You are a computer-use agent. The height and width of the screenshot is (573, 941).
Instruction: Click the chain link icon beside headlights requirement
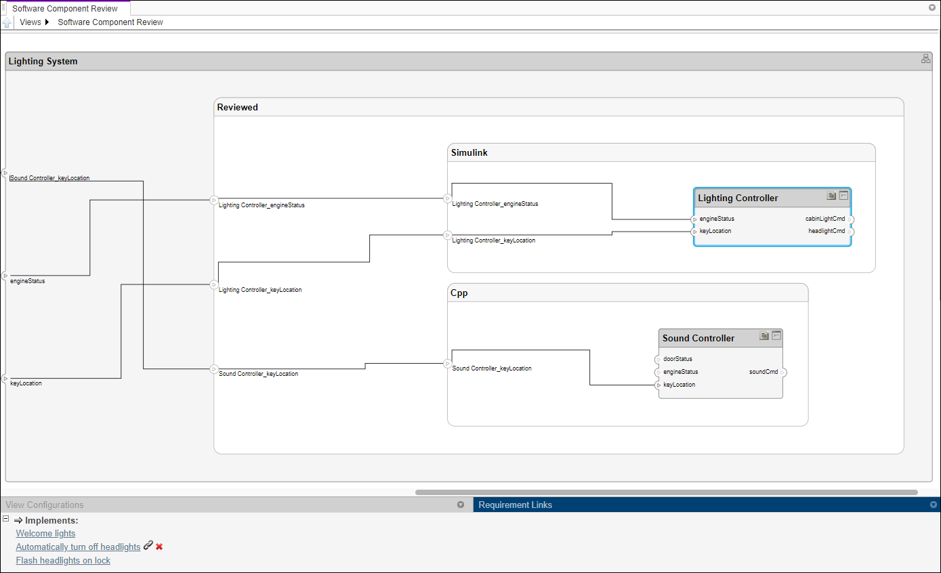tap(148, 546)
